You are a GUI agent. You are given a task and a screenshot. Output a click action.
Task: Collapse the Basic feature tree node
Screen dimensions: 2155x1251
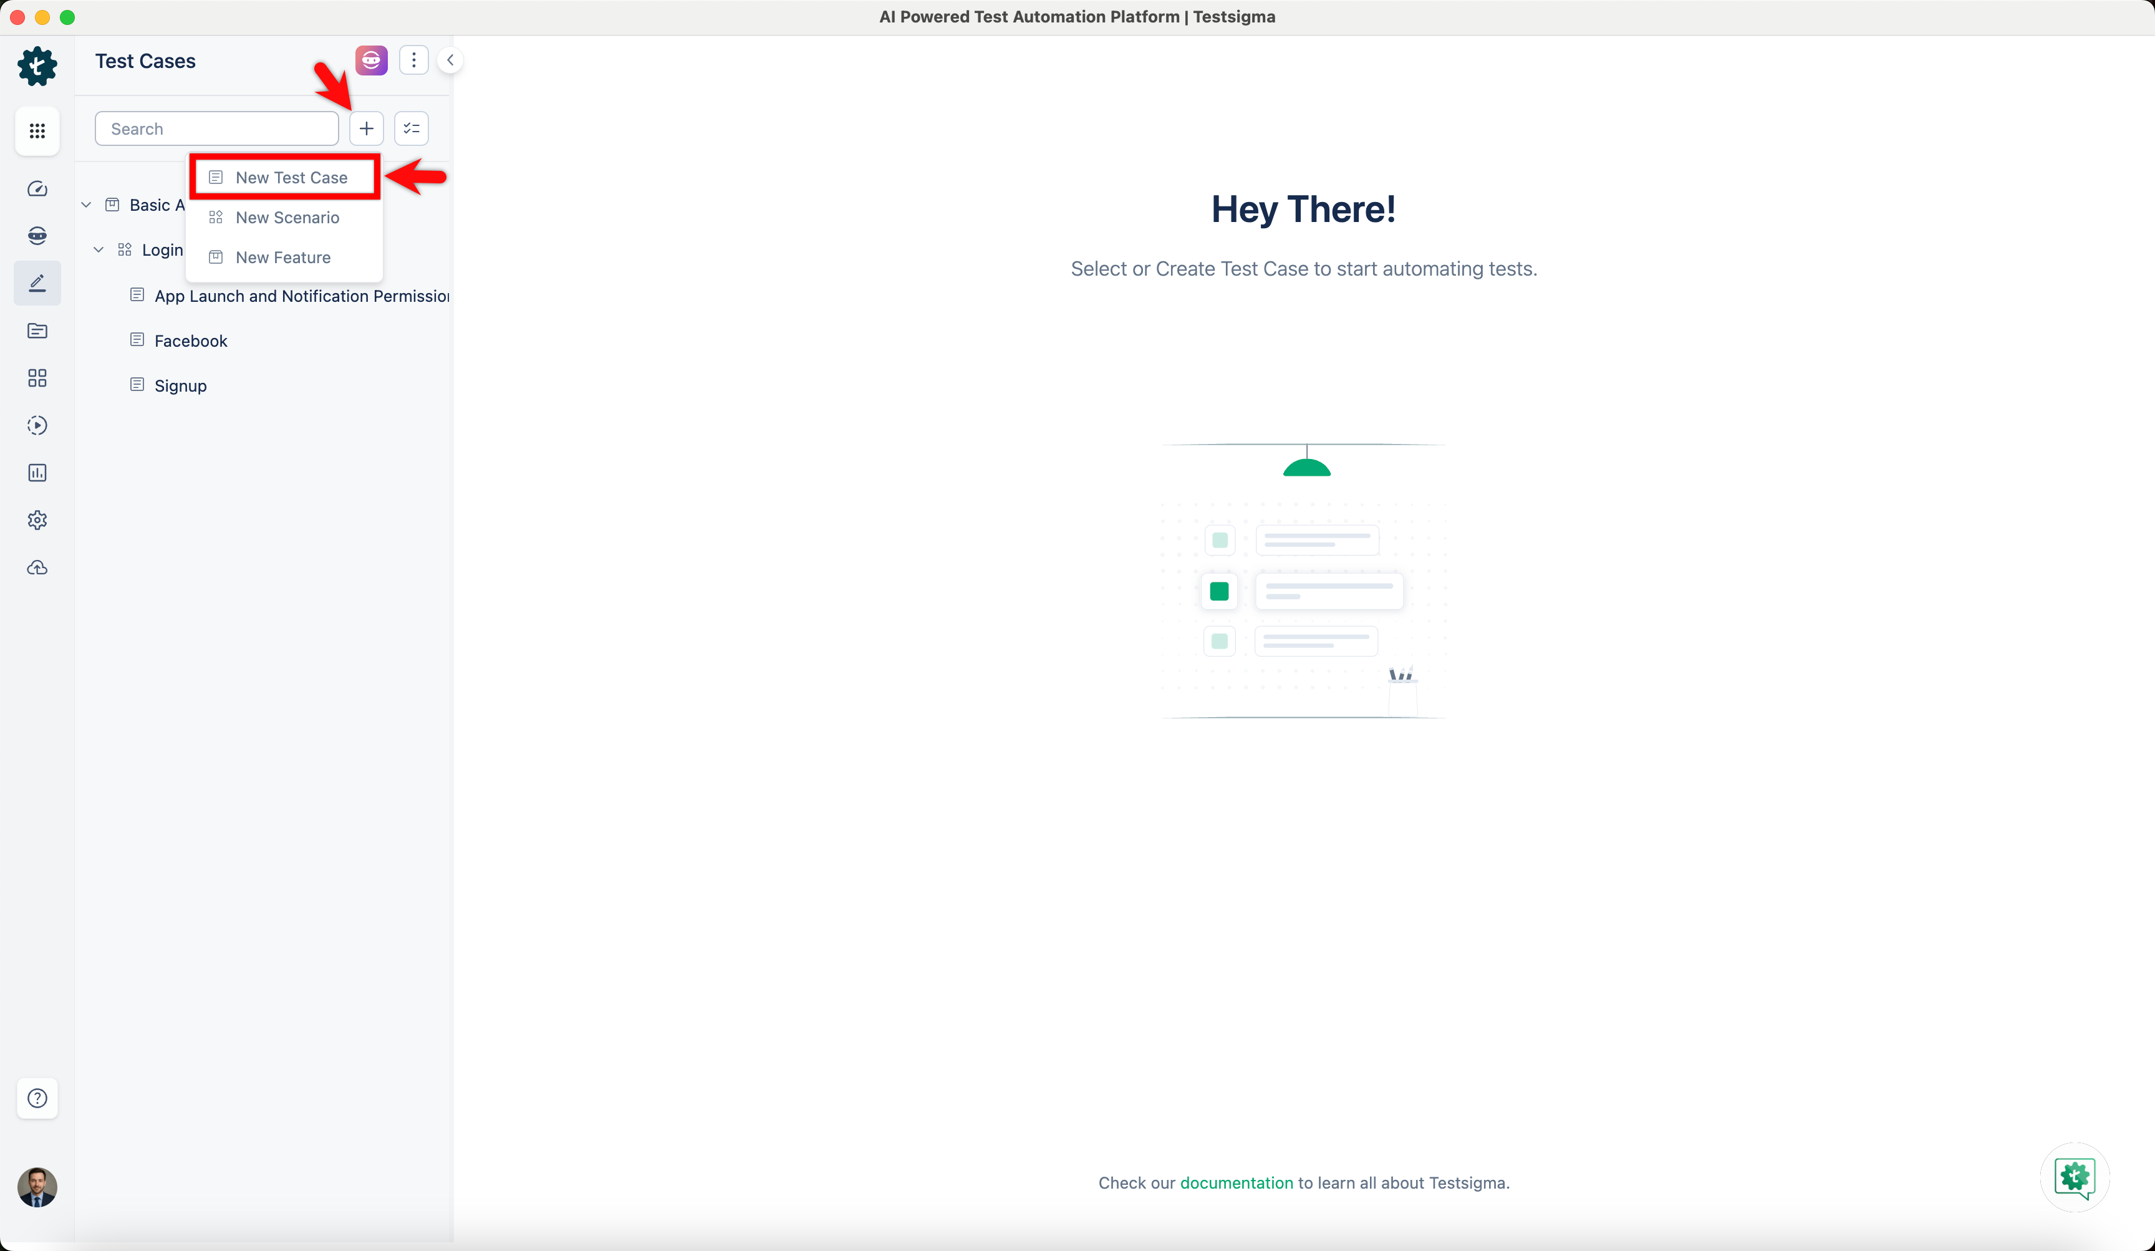click(85, 205)
